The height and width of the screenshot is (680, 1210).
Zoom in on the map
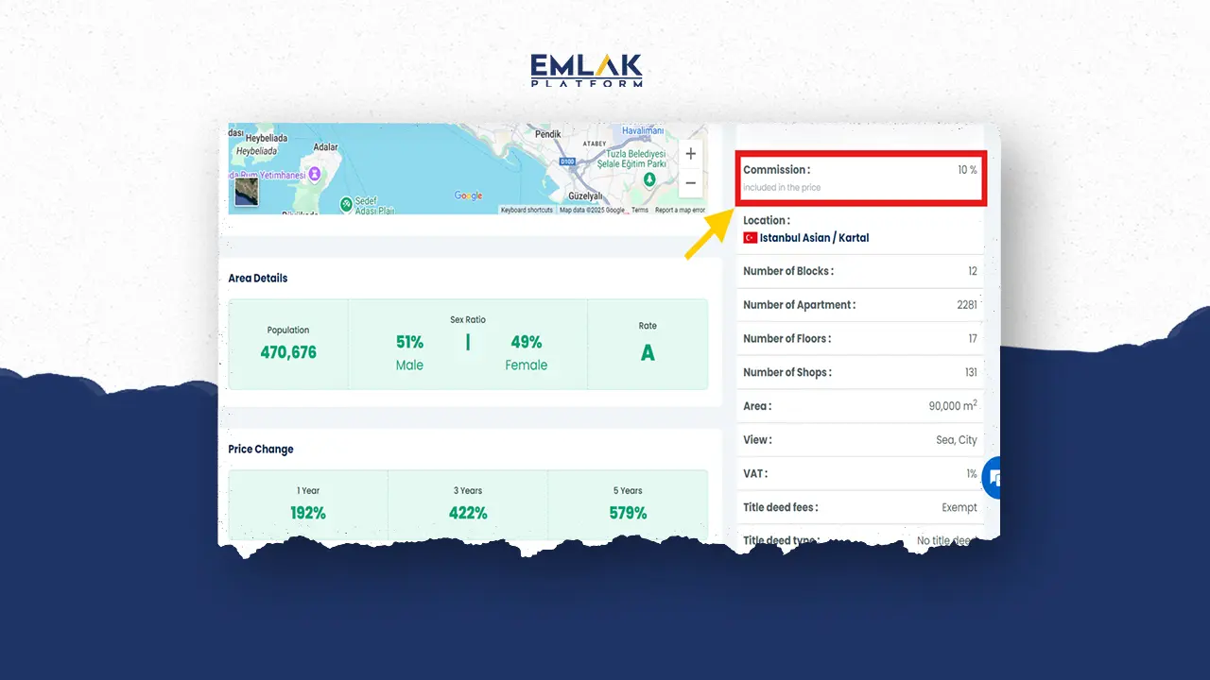tap(691, 154)
